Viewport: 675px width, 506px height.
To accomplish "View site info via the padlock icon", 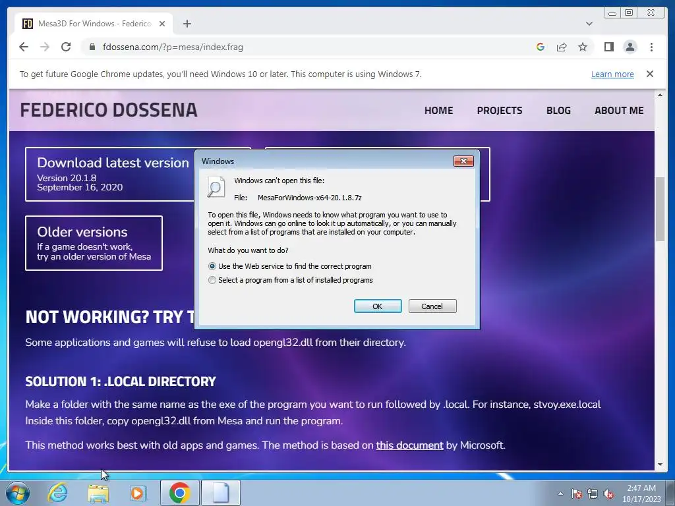I will (92, 47).
